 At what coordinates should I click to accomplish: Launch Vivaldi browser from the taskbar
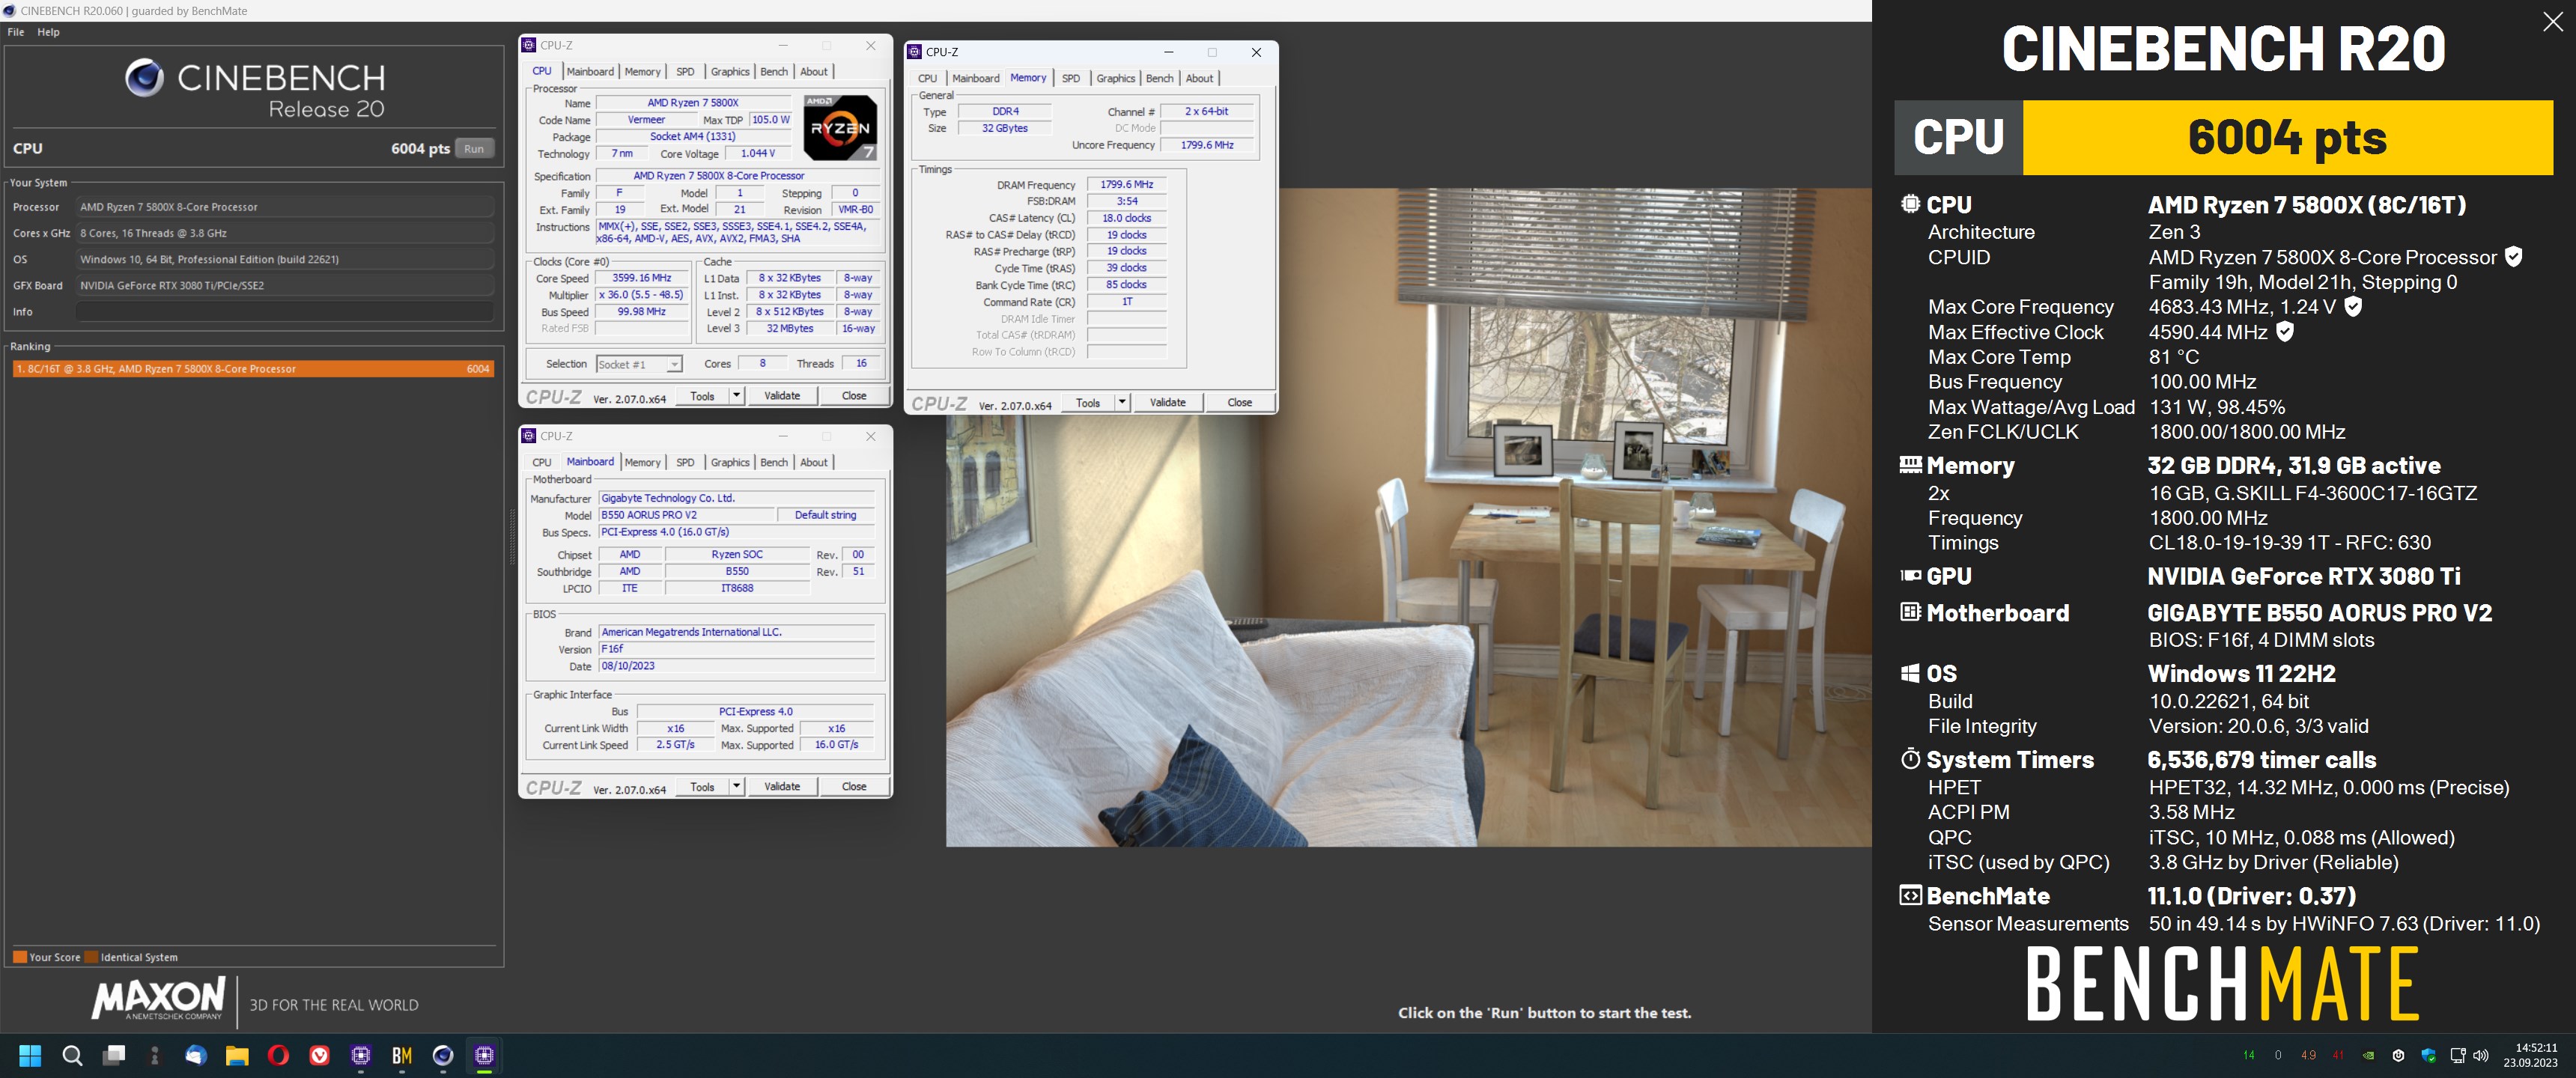319,1055
